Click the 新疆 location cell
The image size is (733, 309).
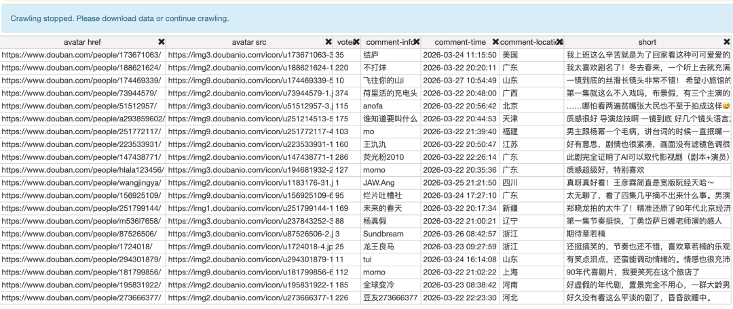click(x=510, y=209)
